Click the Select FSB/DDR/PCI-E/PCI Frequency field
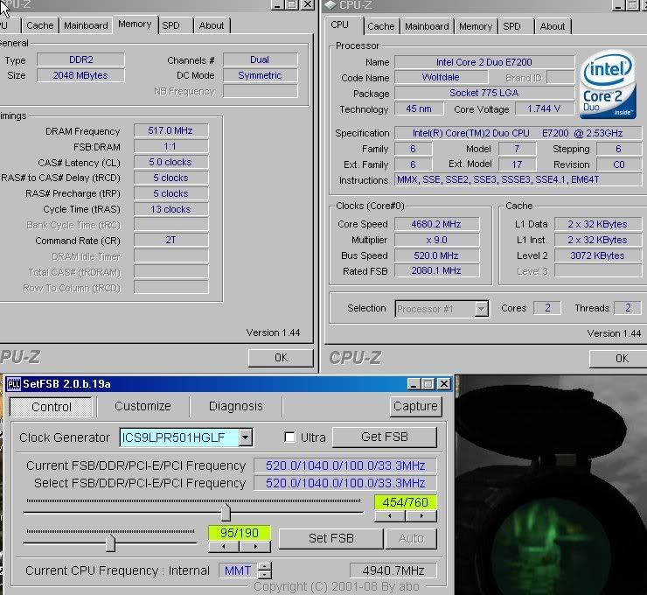The image size is (647, 595). [x=345, y=483]
